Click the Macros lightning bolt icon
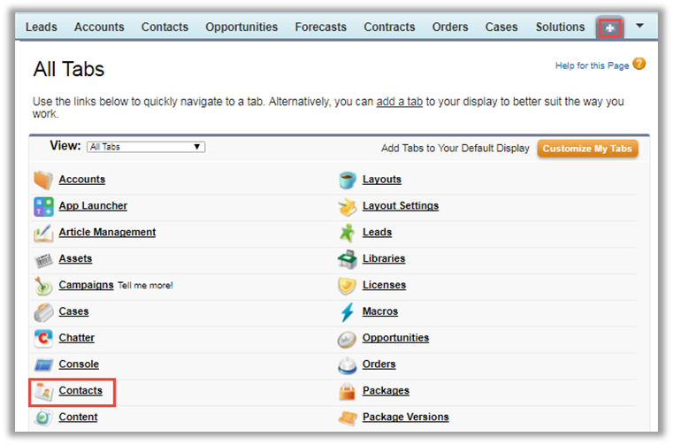 click(x=347, y=312)
